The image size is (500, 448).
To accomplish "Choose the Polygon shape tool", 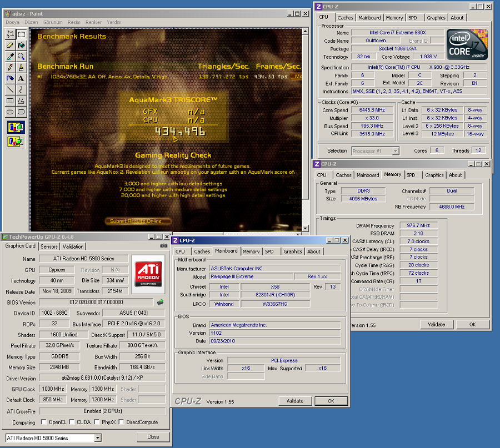I will [21, 100].
